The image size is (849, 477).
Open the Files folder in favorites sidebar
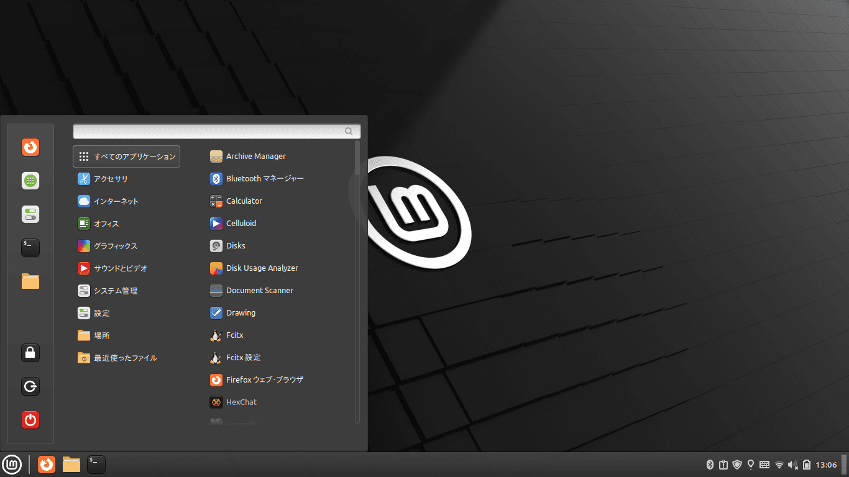[x=30, y=281]
